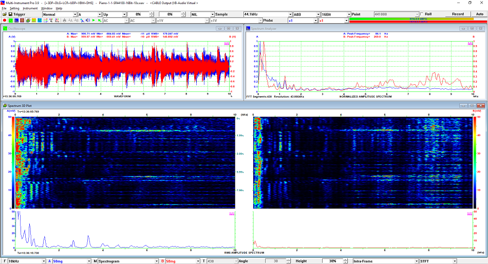
Task: Click the red record/start icon in toolbar
Action: 4,21
